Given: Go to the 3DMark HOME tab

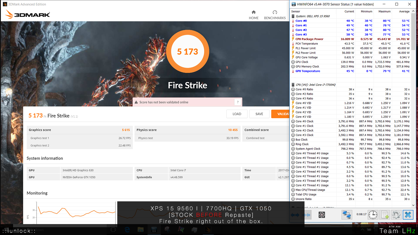Looking at the screenshot, I should tap(253, 15).
